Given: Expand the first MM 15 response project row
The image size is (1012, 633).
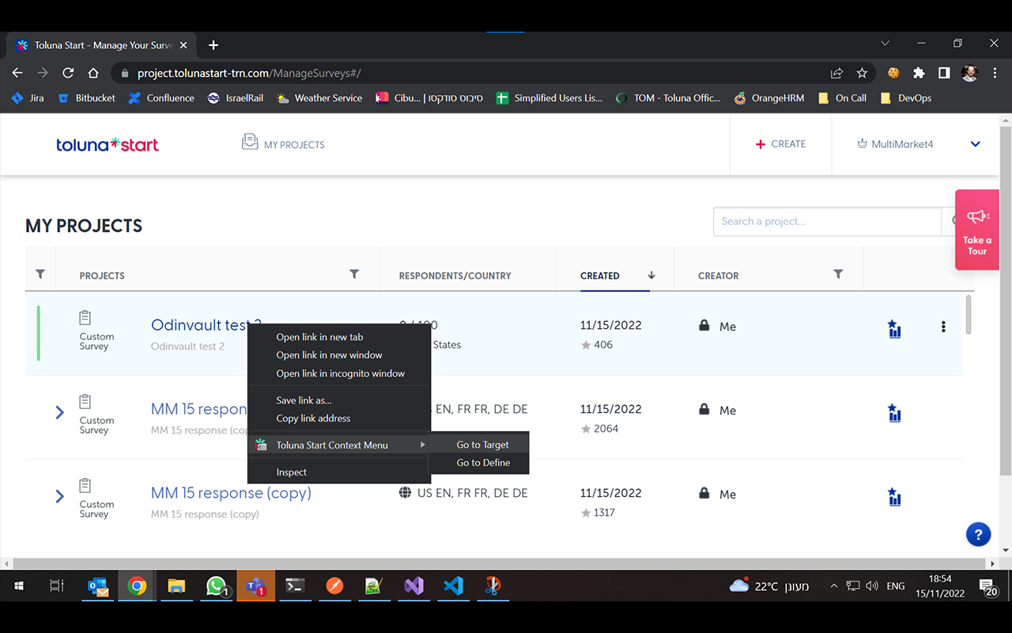Looking at the screenshot, I should tap(59, 411).
